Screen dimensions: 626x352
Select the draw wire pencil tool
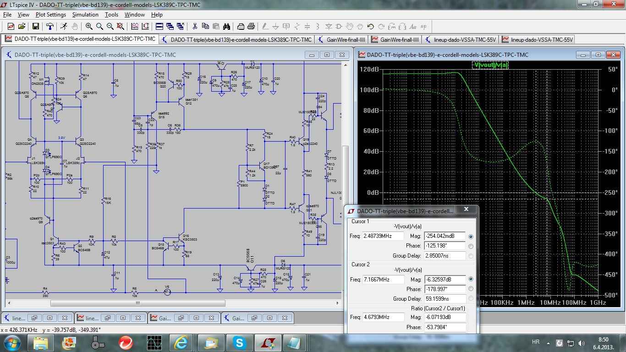[x=265, y=26]
